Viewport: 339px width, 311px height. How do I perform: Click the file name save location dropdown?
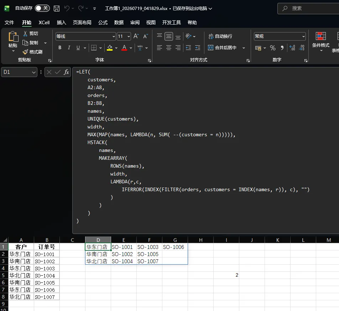[210, 9]
